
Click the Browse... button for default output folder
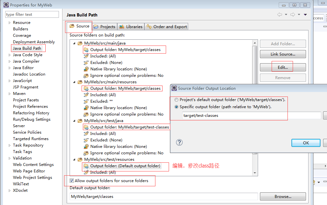pos(283,196)
